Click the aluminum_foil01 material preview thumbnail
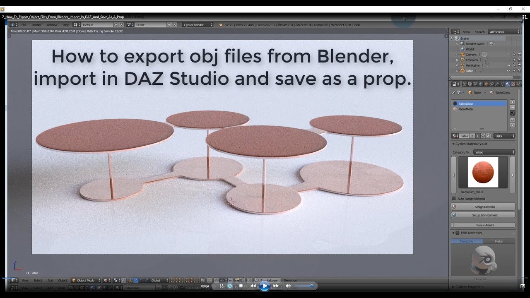 tap(483, 172)
